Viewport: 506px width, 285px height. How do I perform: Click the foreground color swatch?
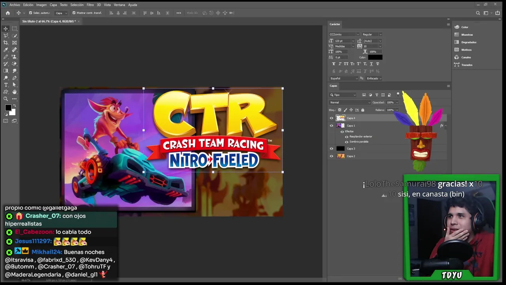pyautogui.click(x=8, y=108)
